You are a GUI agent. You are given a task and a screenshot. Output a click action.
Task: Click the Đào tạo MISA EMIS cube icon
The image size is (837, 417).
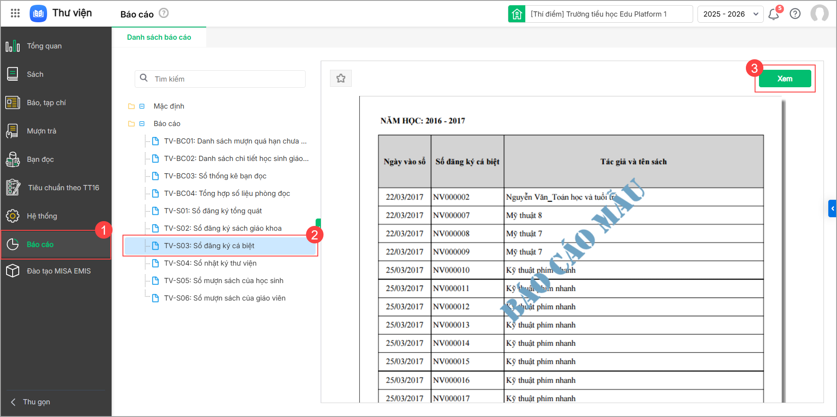tap(13, 271)
